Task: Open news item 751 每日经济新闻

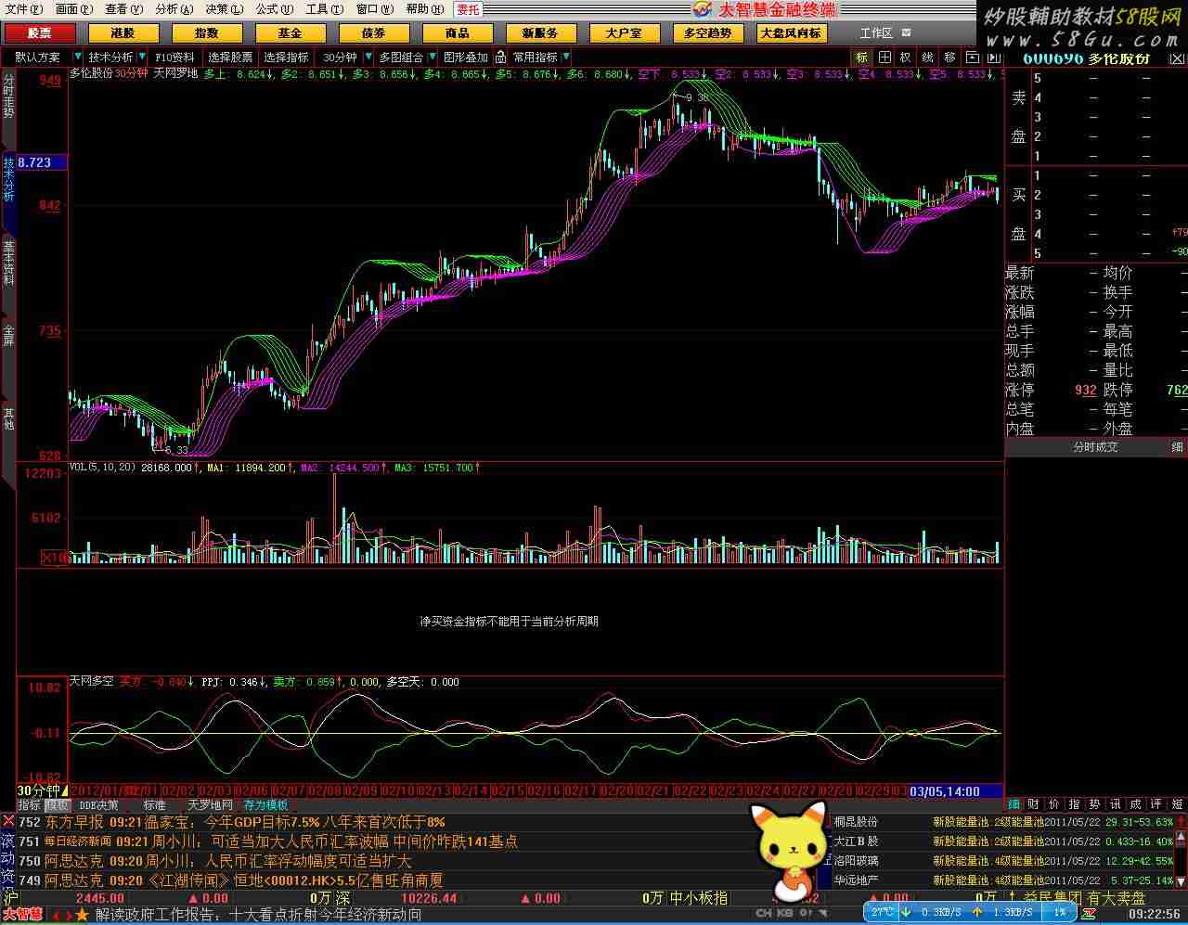Action: 268,841
